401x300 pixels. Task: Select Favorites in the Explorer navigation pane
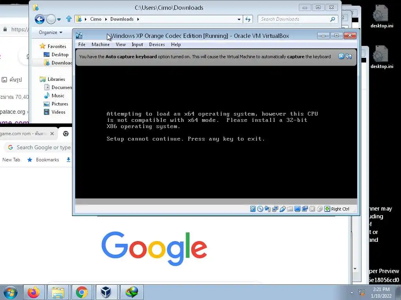tap(53, 46)
